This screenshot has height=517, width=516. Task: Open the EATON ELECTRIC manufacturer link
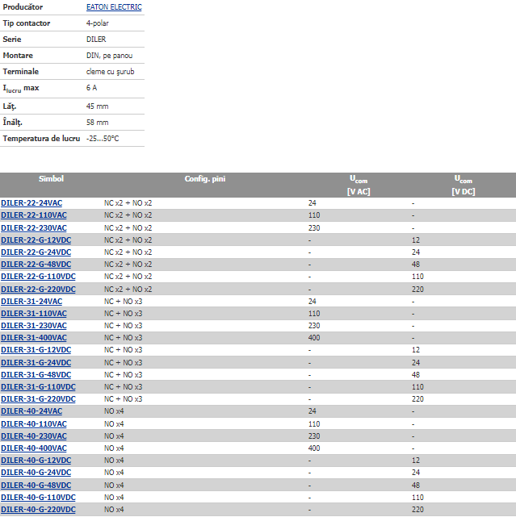114,7
